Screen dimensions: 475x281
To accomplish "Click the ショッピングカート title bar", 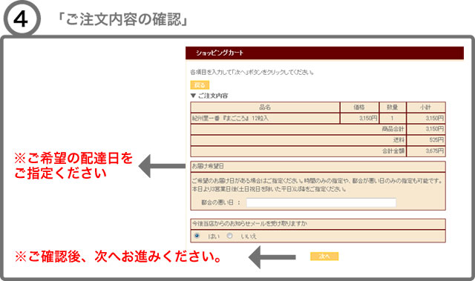I will [324, 53].
